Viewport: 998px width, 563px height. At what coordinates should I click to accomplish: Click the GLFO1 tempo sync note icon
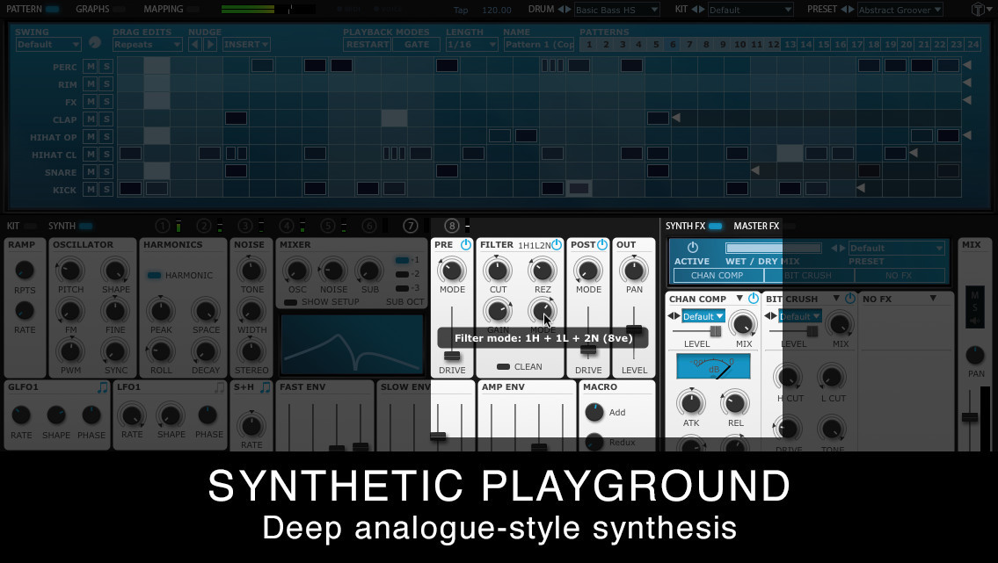(103, 387)
